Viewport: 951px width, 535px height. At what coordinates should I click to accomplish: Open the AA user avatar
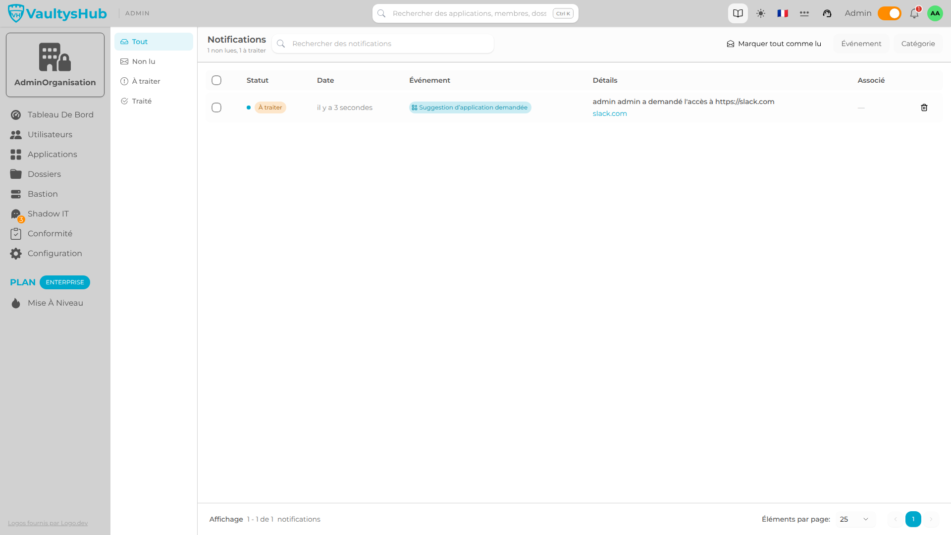935,13
